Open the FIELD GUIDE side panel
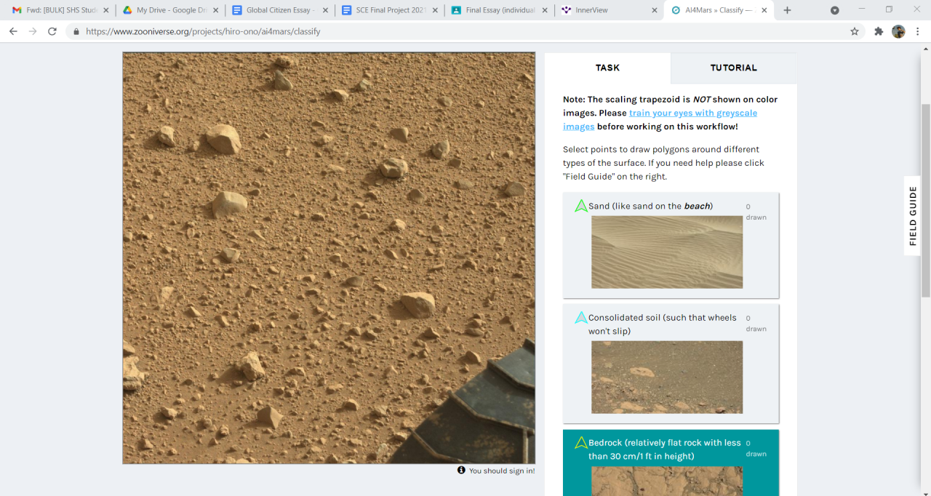 click(x=913, y=215)
